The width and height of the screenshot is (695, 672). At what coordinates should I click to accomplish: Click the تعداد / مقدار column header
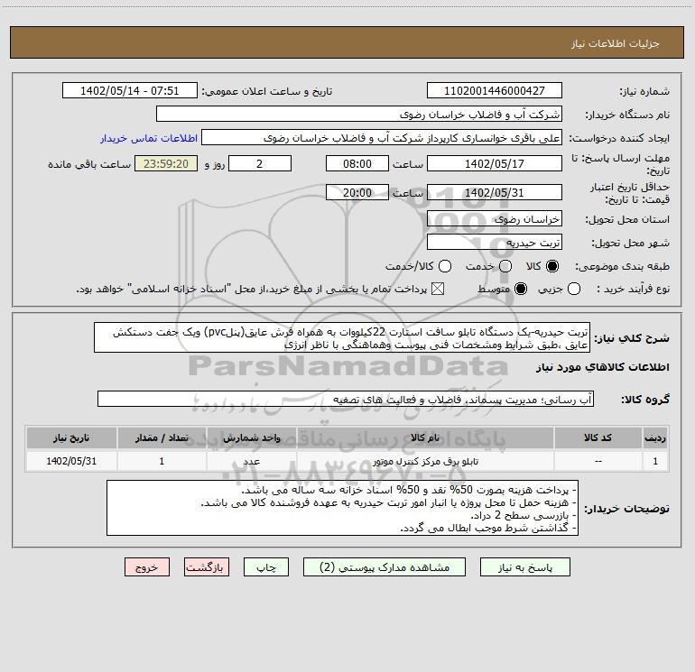(x=162, y=437)
